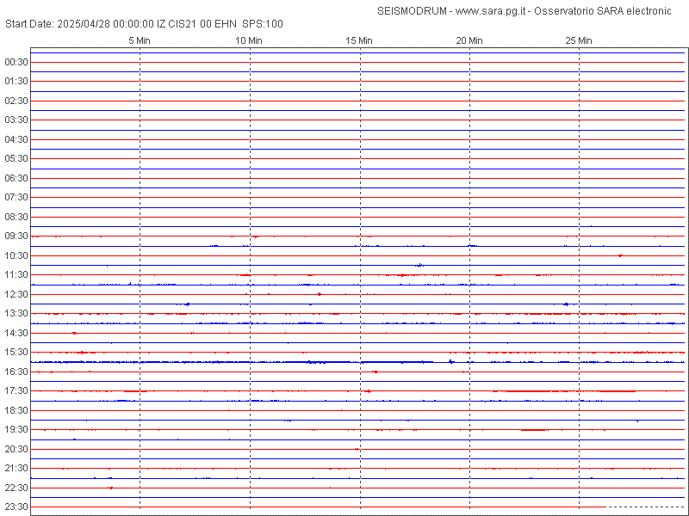Screen dimensions: 689x516
Task: Click the 20 Min axis label
Action: coord(469,40)
